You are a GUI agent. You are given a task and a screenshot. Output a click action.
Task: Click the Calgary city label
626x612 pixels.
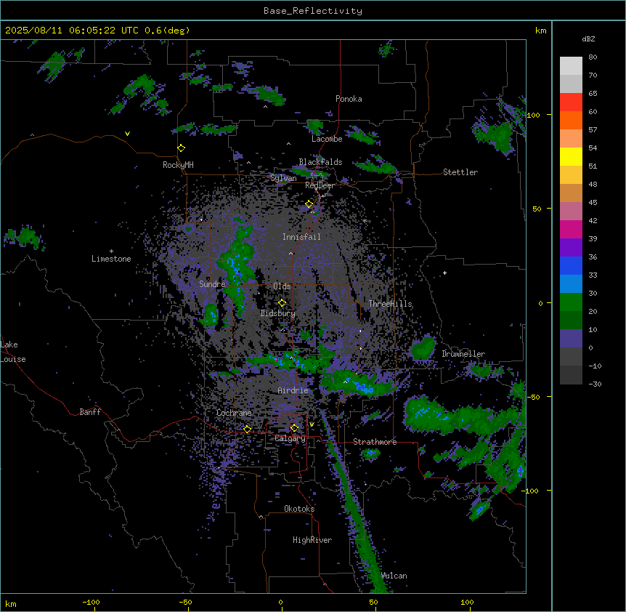[x=290, y=438]
